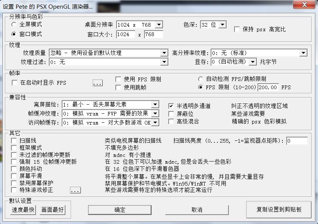The width and height of the screenshot is (318, 224).
Task: Enable 禁用屏幕保护 checkbox
Action: coord(14,183)
